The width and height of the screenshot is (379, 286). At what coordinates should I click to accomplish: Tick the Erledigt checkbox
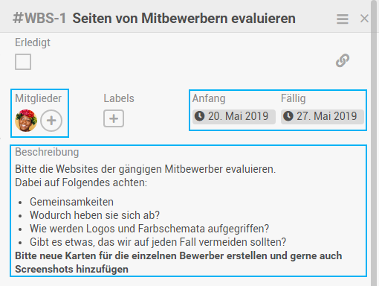[23, 62]
